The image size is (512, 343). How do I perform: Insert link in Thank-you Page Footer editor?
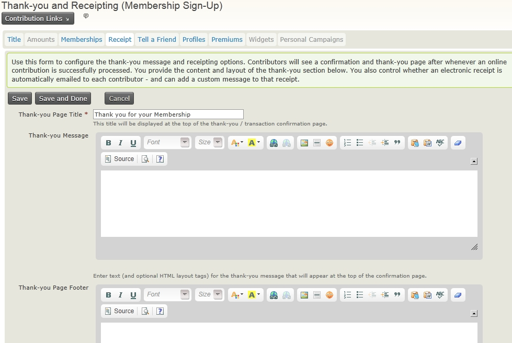274,295
